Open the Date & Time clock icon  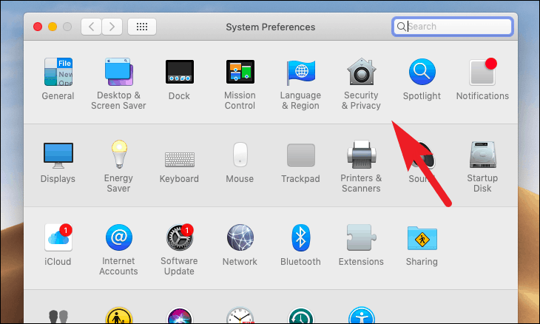[x=240, y=314]
